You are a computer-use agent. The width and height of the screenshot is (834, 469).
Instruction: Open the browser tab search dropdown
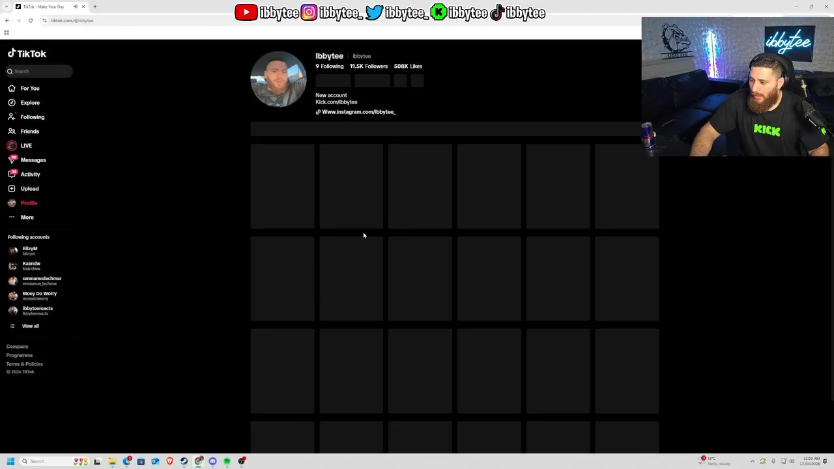(x=7, y=7)
